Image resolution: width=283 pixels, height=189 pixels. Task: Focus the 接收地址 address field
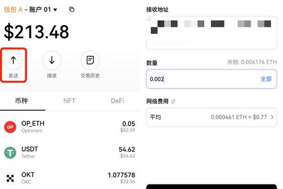(x=211, y=33)
